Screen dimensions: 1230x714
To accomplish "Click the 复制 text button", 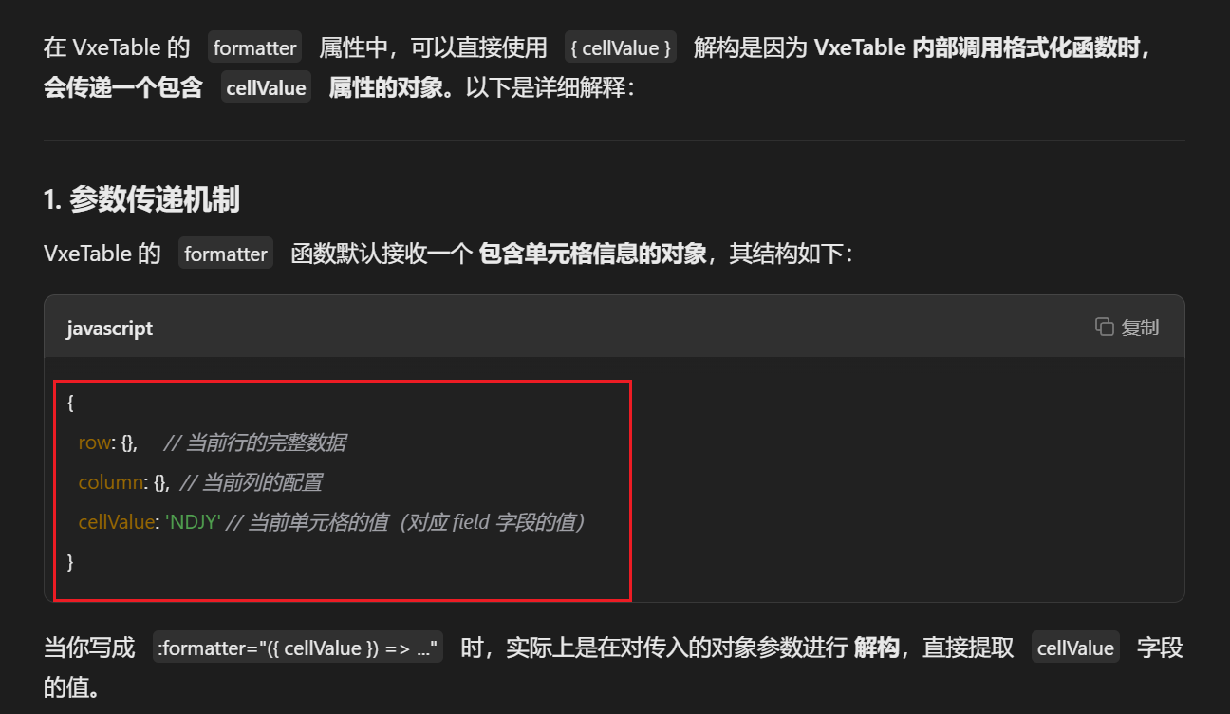I will tap(1140, 328).
